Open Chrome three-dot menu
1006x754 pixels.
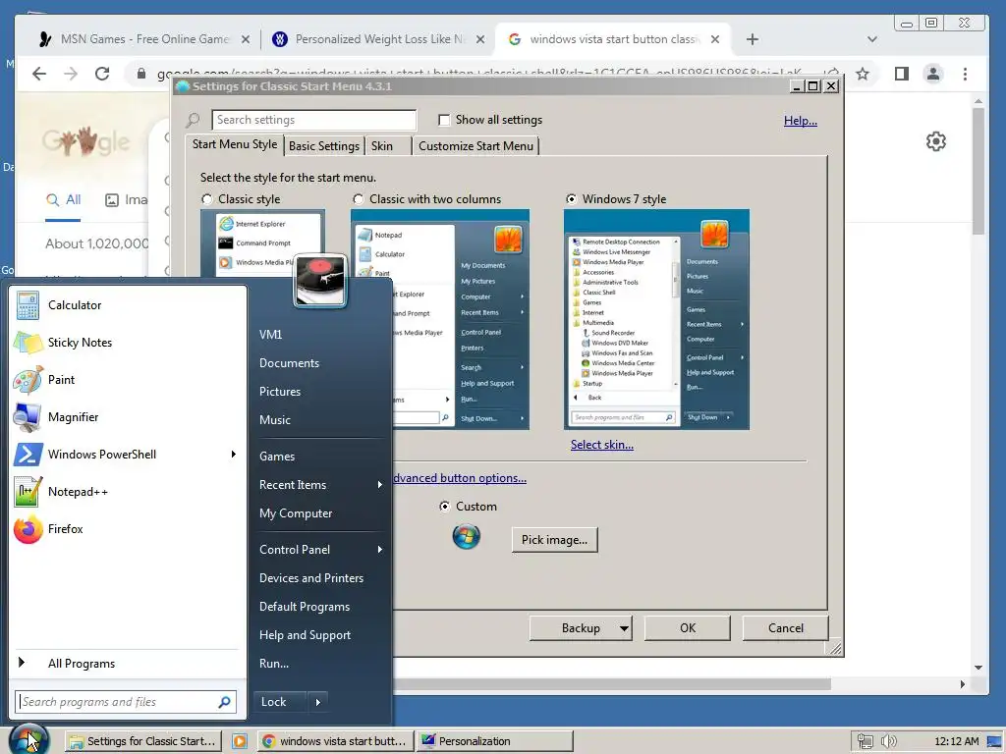pyautogui.click(x=965, y=74)
